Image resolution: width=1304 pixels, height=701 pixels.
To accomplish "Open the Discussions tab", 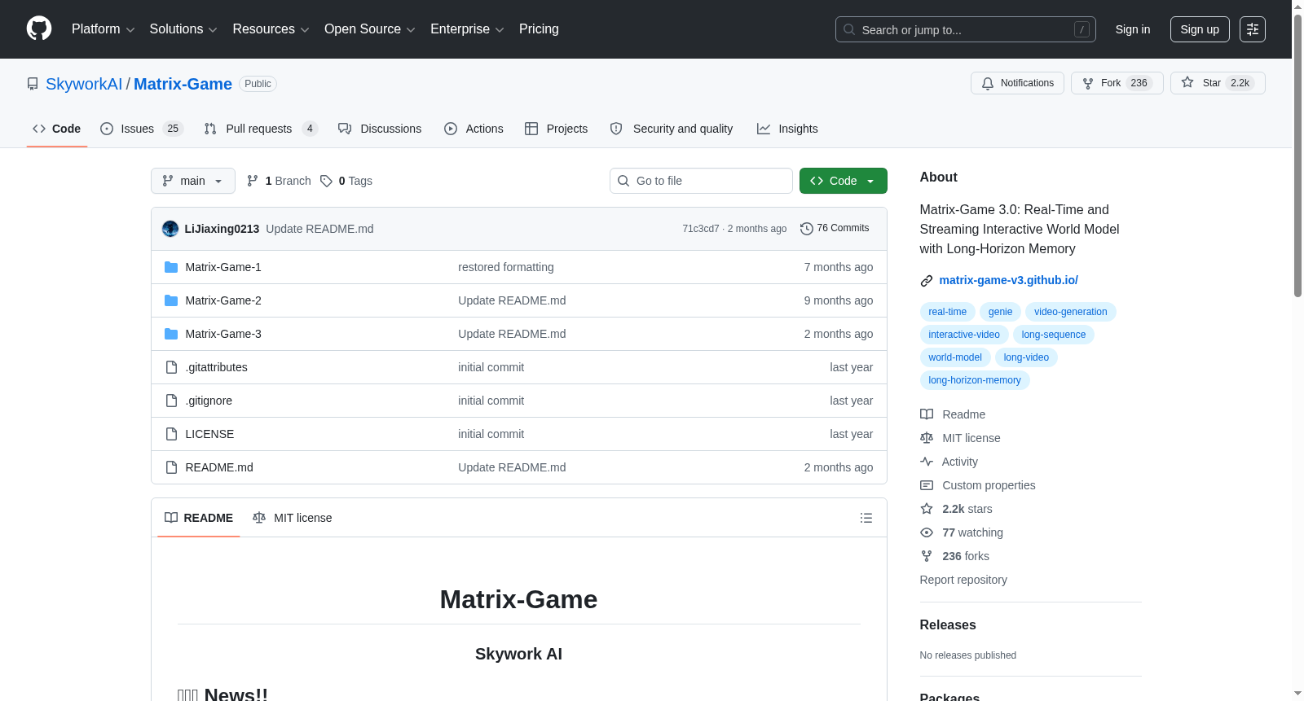I will pos(380,129).
